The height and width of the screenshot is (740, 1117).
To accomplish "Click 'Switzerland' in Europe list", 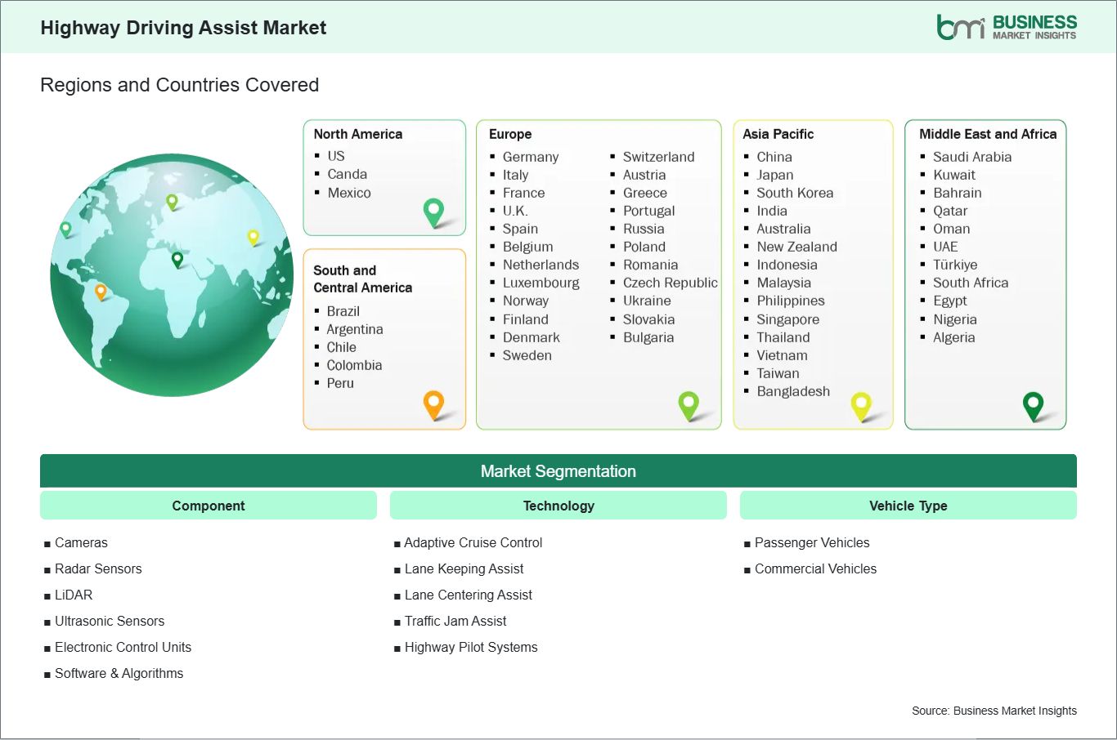I will click(659, 157).
